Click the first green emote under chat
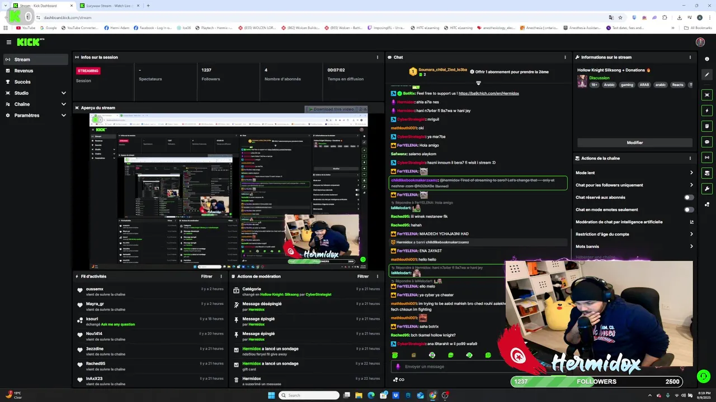The image size is (716, 402). tap(395, 355)
